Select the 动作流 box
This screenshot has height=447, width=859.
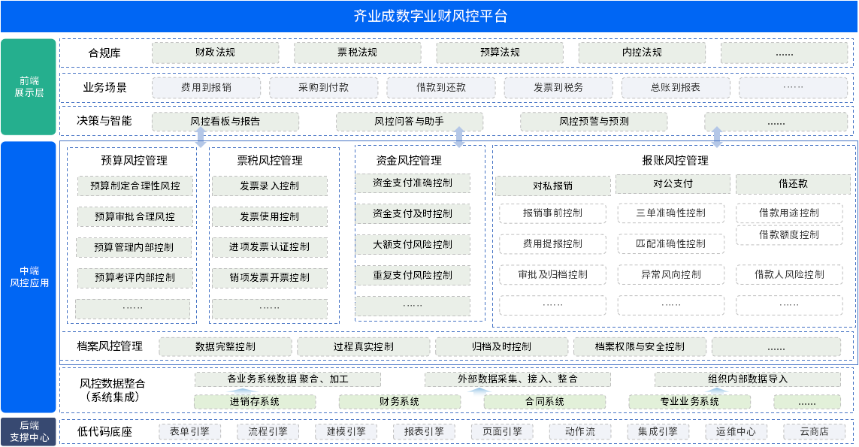coord(580,432)
